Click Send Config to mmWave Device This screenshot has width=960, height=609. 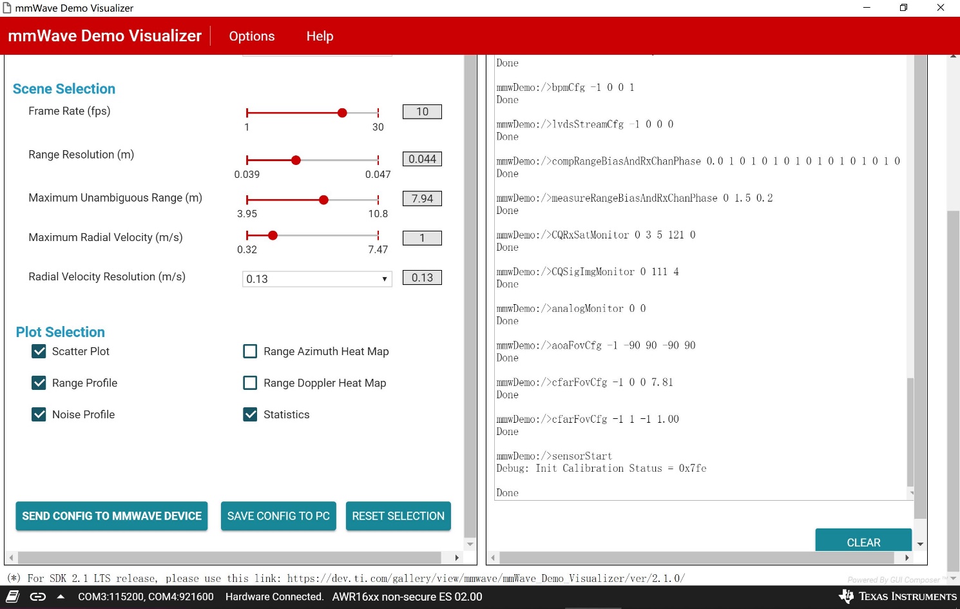(x=111, y=516)
